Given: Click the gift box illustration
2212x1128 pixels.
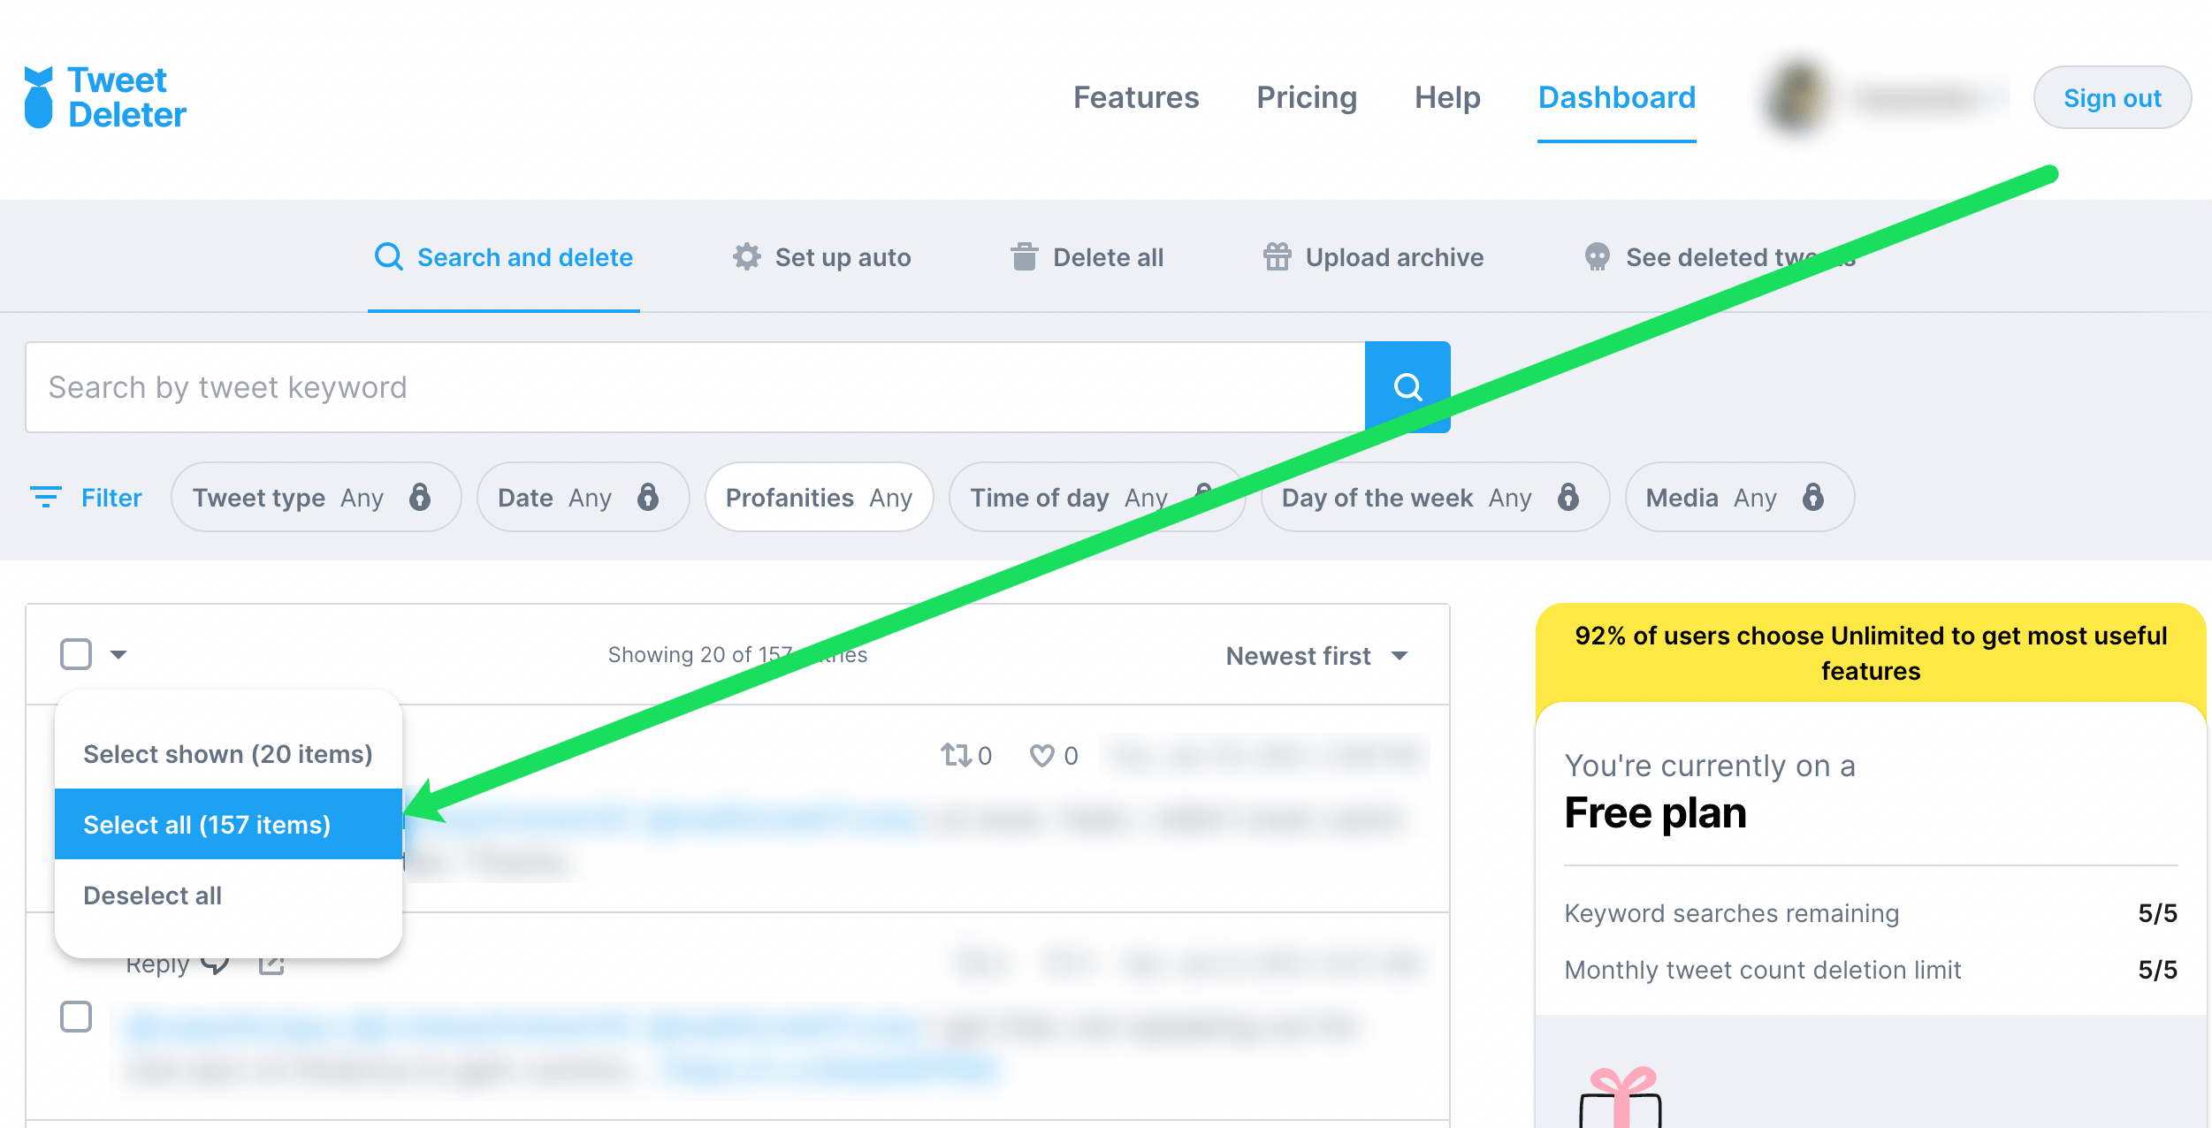Looking at the screenshot, I should (1621, 1097).
